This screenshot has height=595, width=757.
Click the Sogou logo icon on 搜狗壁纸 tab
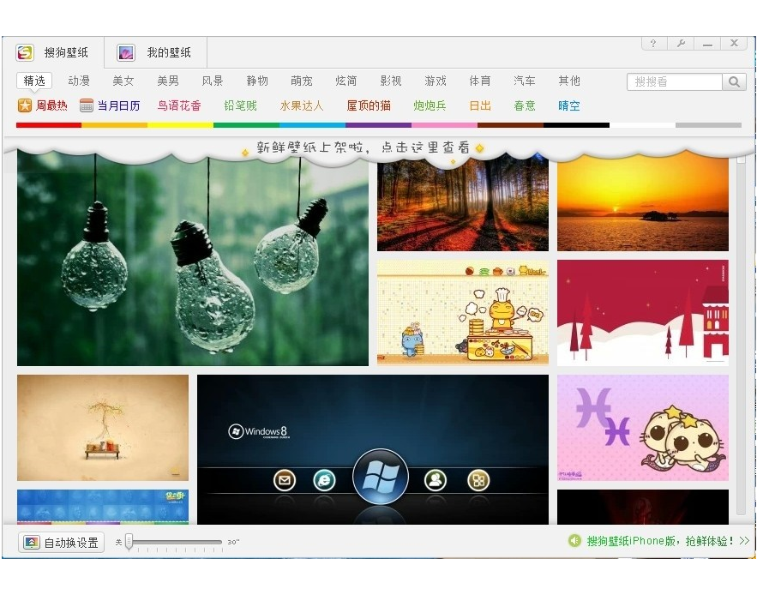coord(24,51)
